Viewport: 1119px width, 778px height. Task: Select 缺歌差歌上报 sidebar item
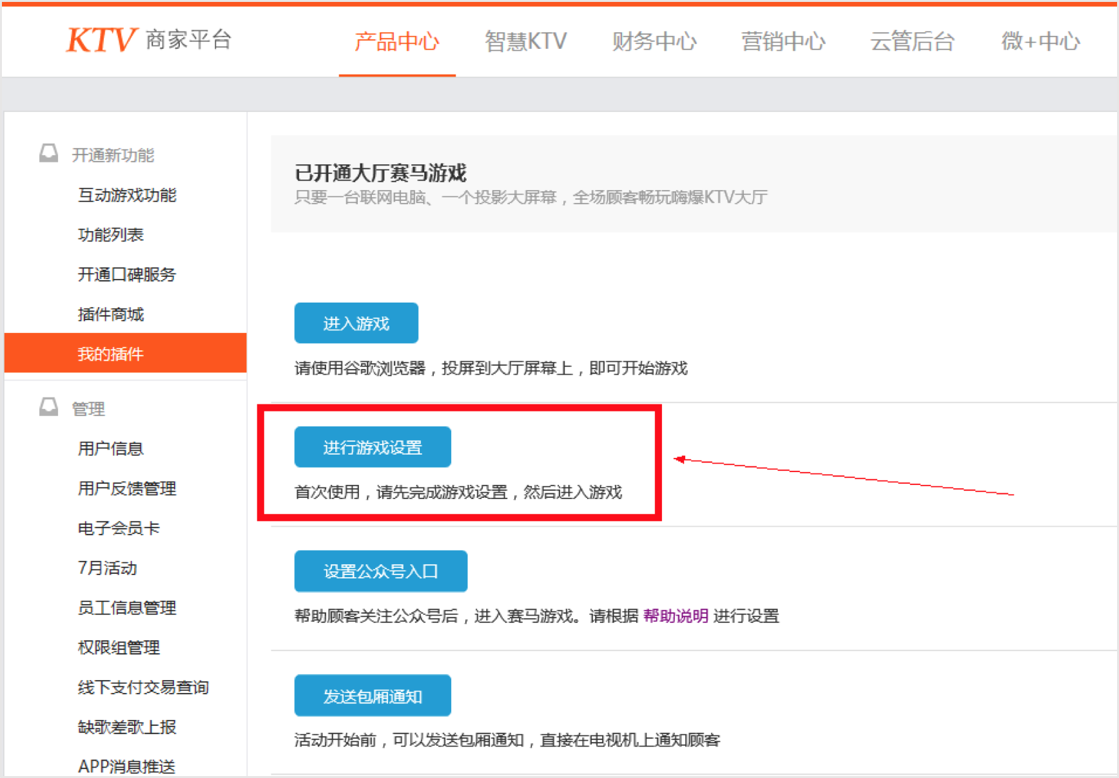click(x=127, y=727)
